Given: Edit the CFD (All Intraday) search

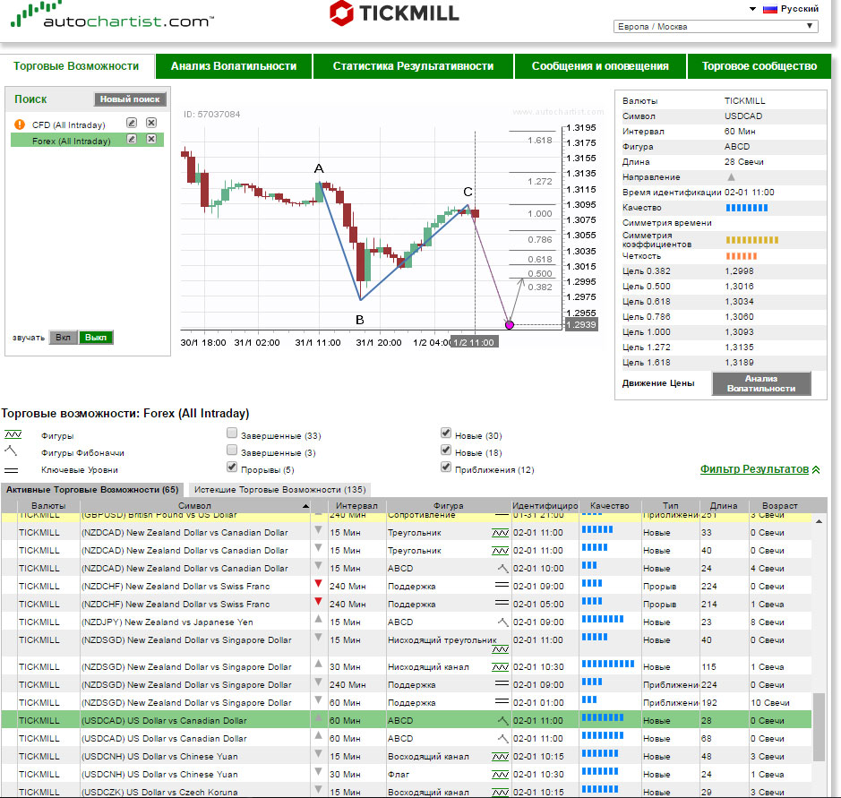Looking at the screenshot, I should point(132,123).
